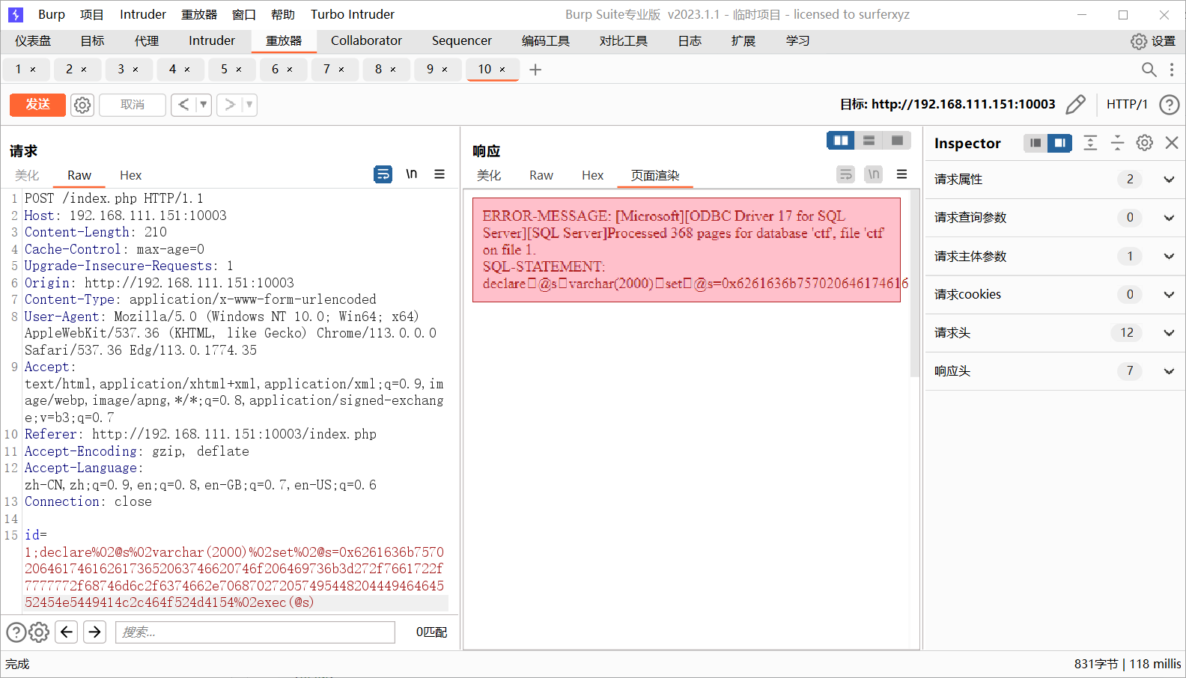Dock Inspector to the left side
The height and width of the screenshot is (678, 1186).
pos(1036,143)
